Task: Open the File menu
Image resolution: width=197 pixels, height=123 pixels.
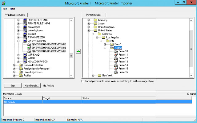Action: point(5,9)
